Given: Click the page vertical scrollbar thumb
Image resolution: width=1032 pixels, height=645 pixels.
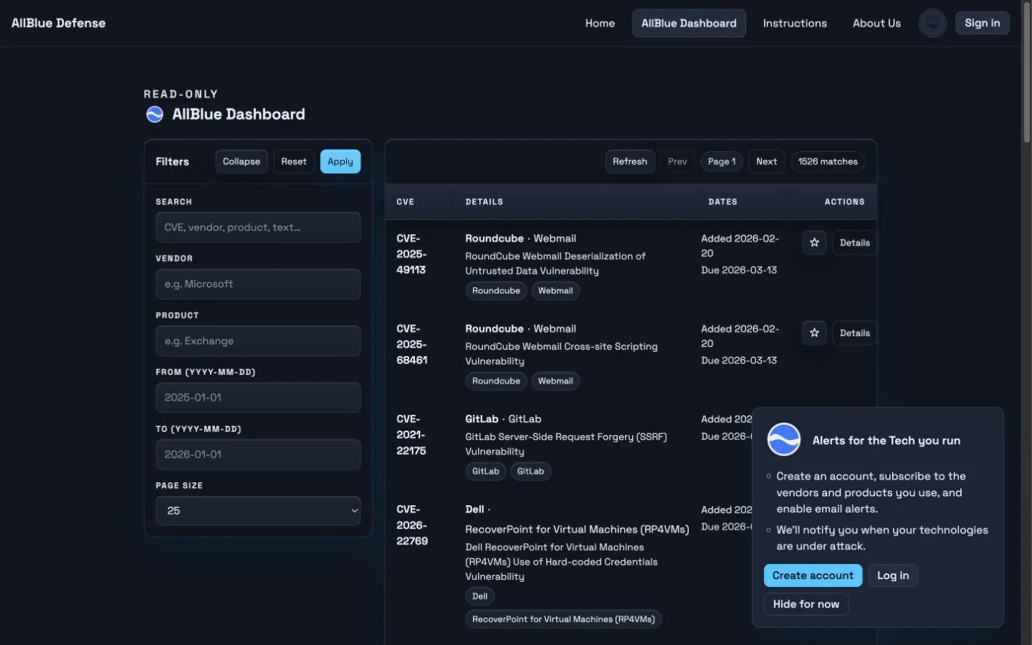Looking at the screenshot, I should click(1027, 72).
